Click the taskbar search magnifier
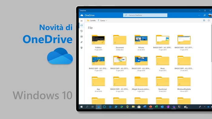 [x=87, y=107]
